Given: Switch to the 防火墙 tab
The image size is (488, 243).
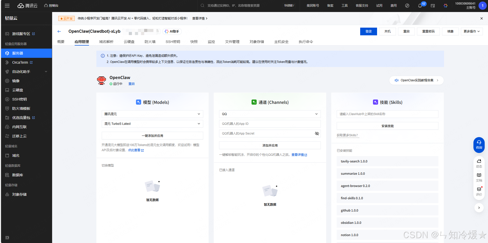Looking at the screenshot, I should [150, 42].
